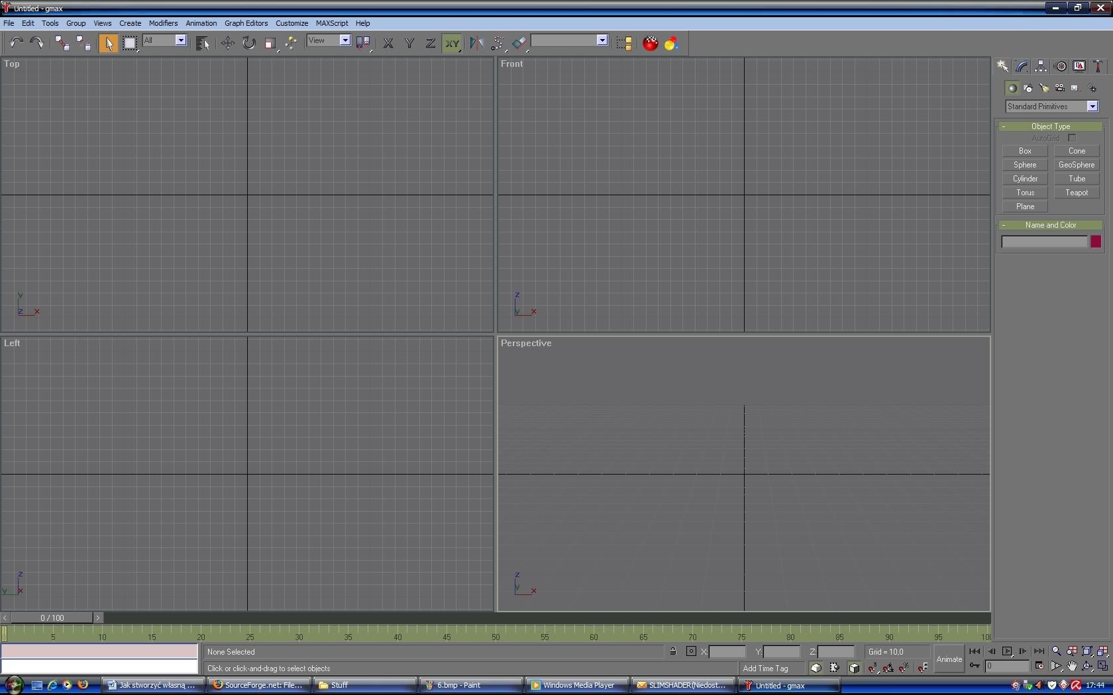The image size is (1113, 695).
Task: Open the View reference coordinate dropdown
Action: (x=329, y=40)
